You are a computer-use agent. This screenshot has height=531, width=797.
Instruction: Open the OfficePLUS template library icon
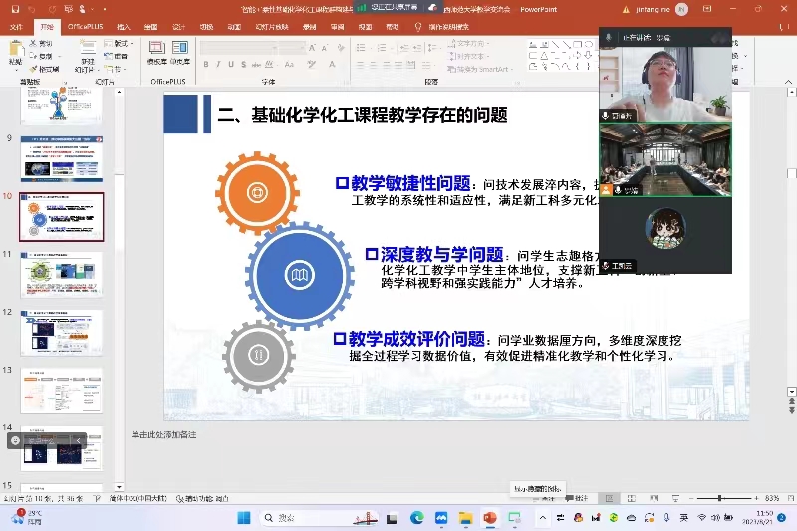(x=156, y=52)
